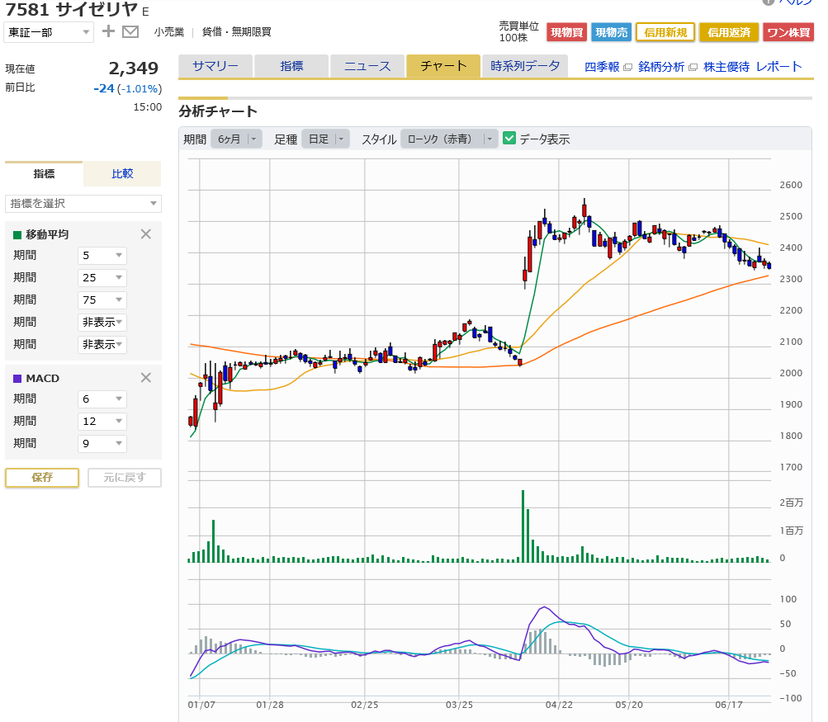828x722 pixels.
Task: Click the 元に戻す reset button
Action: click(125, 477)
